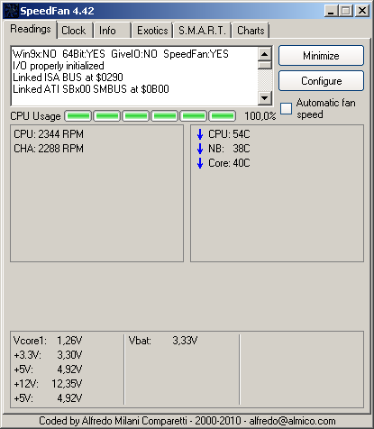374x429 pixels.
Task: Click the CPU: 54C temperature text
Action: (229, 134)
